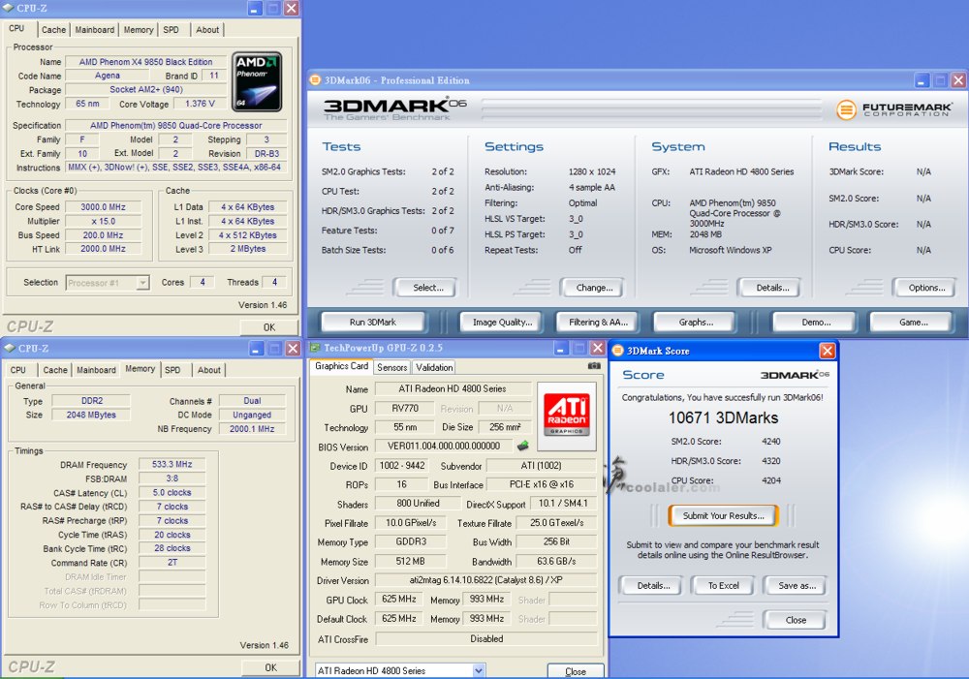Open the Sensors tab in GPU-Z

pyautogui.click(x=391, y=368)
